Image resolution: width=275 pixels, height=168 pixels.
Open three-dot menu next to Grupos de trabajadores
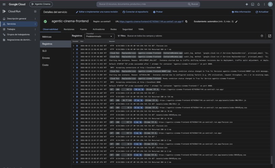pos(35,34)
